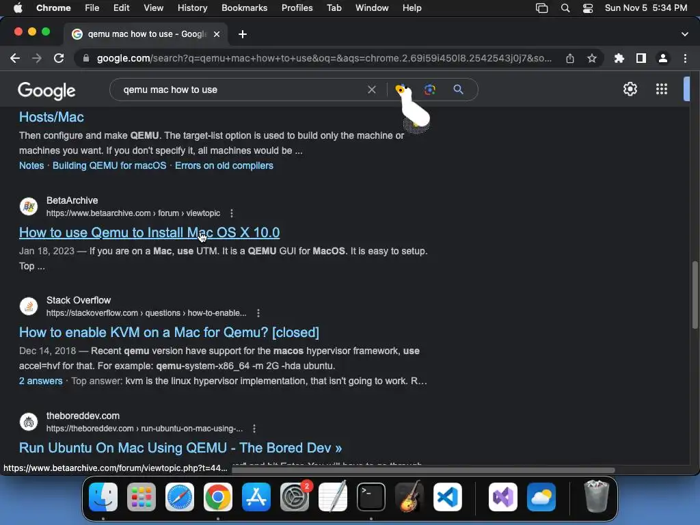Search by image with Google Lens icon

tap(430, 90)
